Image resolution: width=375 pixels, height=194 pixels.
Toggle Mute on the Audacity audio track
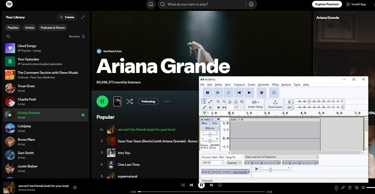[x=205, y=123]
